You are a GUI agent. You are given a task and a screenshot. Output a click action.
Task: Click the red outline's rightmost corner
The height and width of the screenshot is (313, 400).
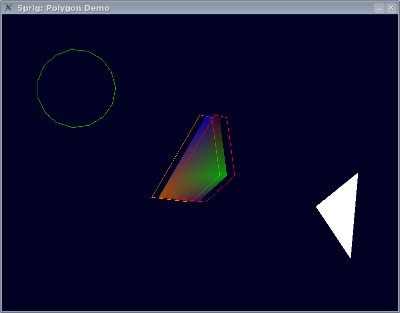click(234, 175)
